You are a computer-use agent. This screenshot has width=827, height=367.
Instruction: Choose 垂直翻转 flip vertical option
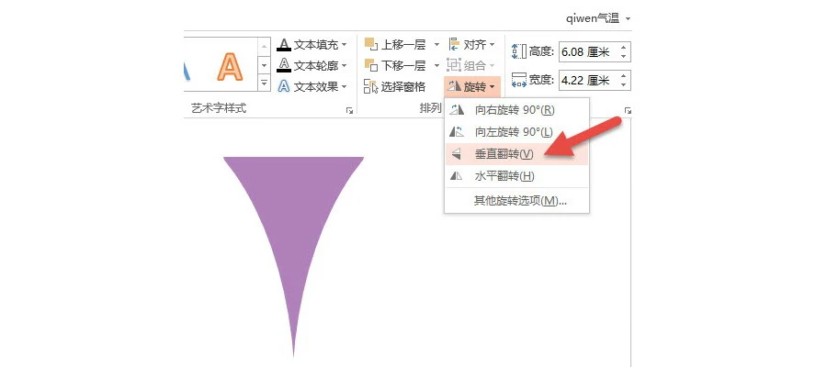(x=504, y=154)
